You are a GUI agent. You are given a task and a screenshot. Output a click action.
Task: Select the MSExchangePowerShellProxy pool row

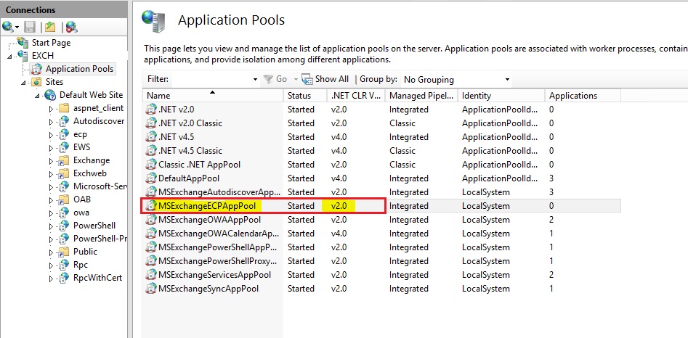coord(381,261)
